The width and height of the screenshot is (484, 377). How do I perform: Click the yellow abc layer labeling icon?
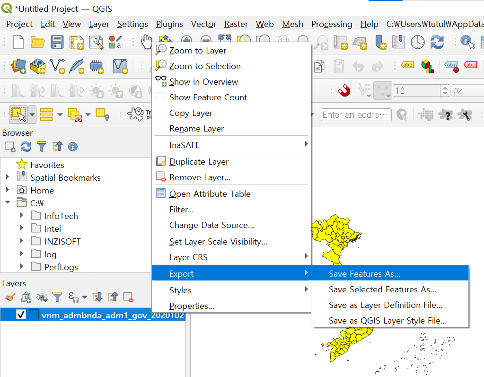[407, 65]
